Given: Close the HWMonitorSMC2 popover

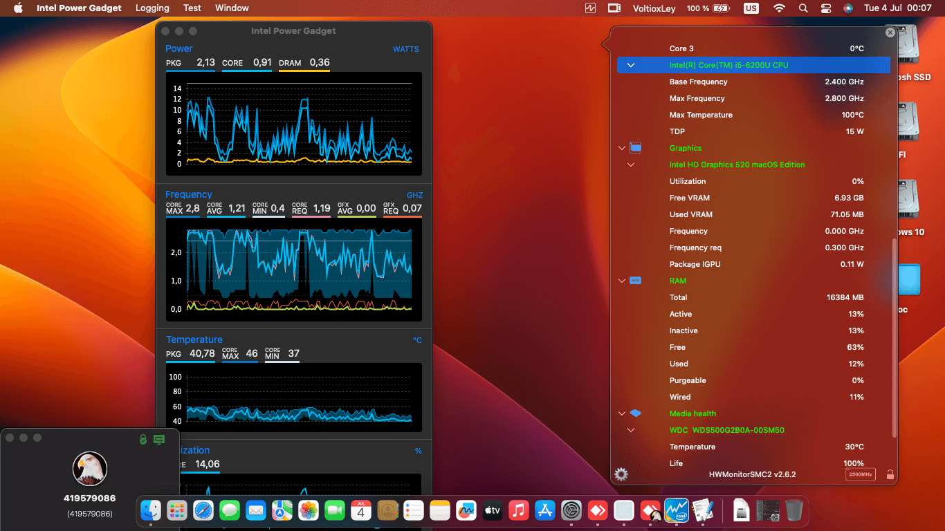Looking at the screenshot, I should tap(890, 32).
